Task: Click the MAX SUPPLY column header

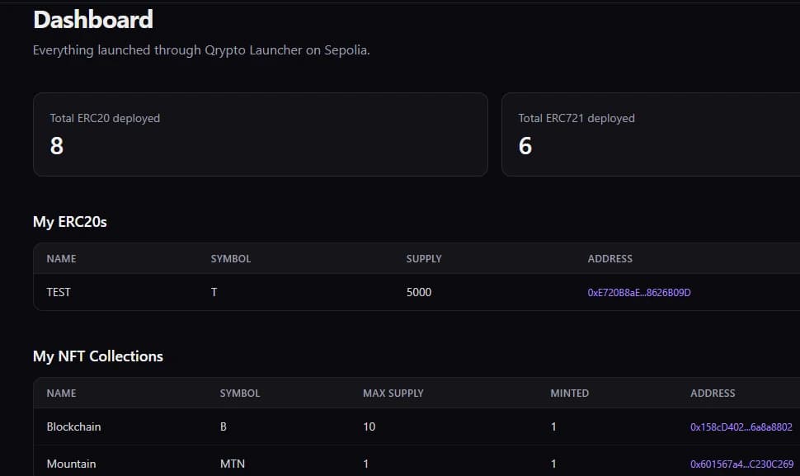Action: pos(393,394)
